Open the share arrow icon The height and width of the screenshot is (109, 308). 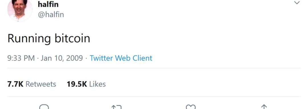(264, 107)
